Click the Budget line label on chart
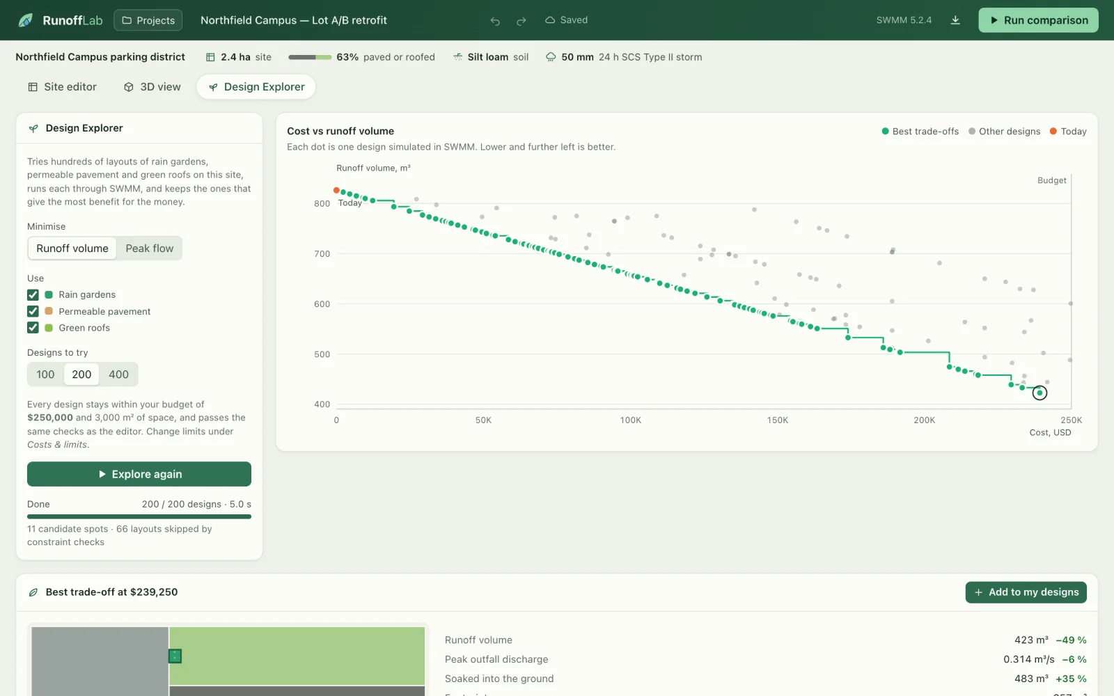This screenshot has height=696, width=1114. (1051, 180)
